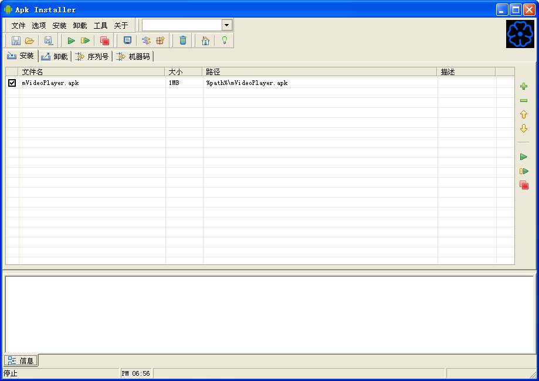Switch to the 序列号 tab
Image resolution: width=539 pixels, height=381 pixels.
click(91, 56)
